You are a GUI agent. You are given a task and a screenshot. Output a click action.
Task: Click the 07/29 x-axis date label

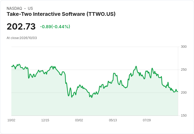[x=147, y=120]
